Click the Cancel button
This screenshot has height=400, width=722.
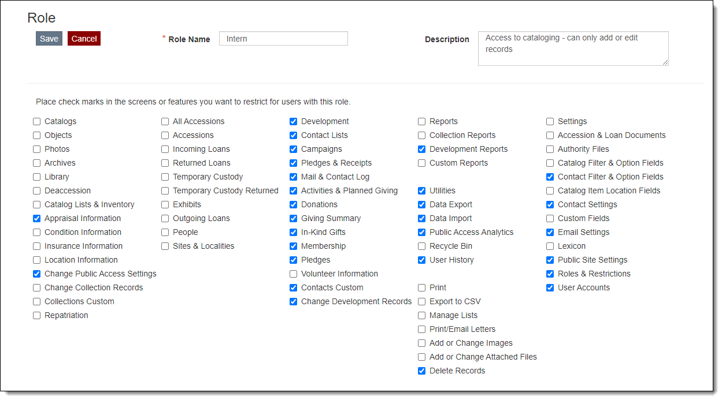coord(84,38)
